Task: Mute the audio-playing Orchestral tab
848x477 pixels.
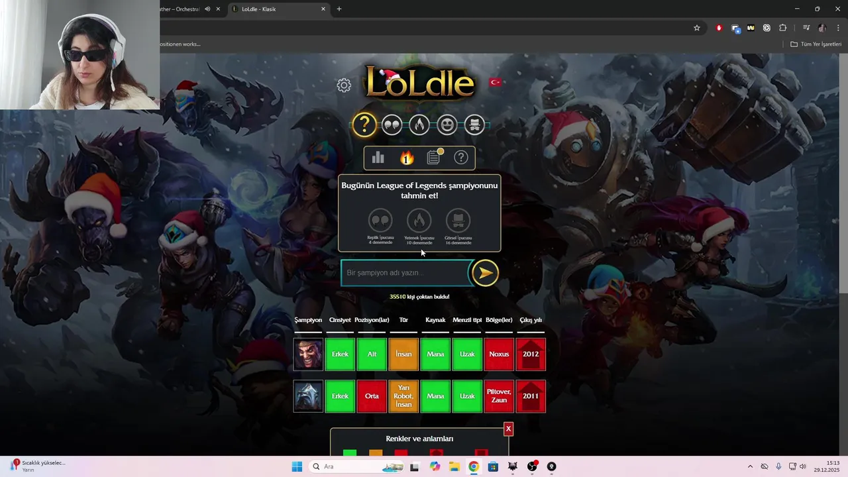Action: point(207,9)
